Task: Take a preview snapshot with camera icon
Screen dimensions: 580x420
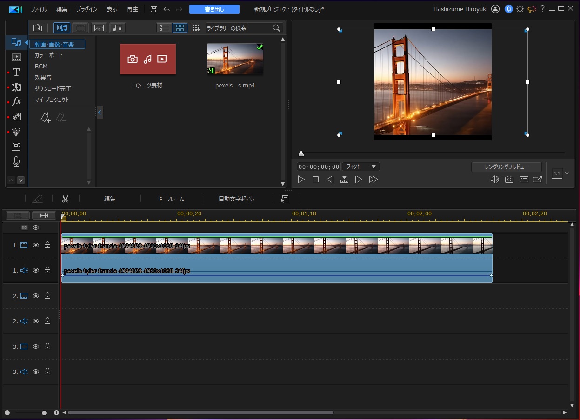Action: 509,180
